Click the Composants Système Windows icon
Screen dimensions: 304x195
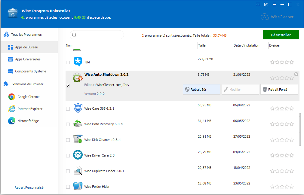tap(11, 71)
